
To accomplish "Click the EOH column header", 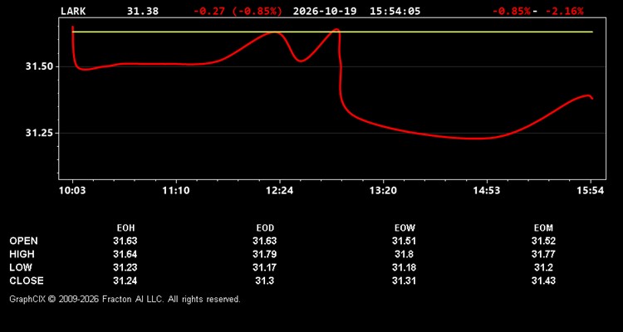I will (x=125, y=228).
